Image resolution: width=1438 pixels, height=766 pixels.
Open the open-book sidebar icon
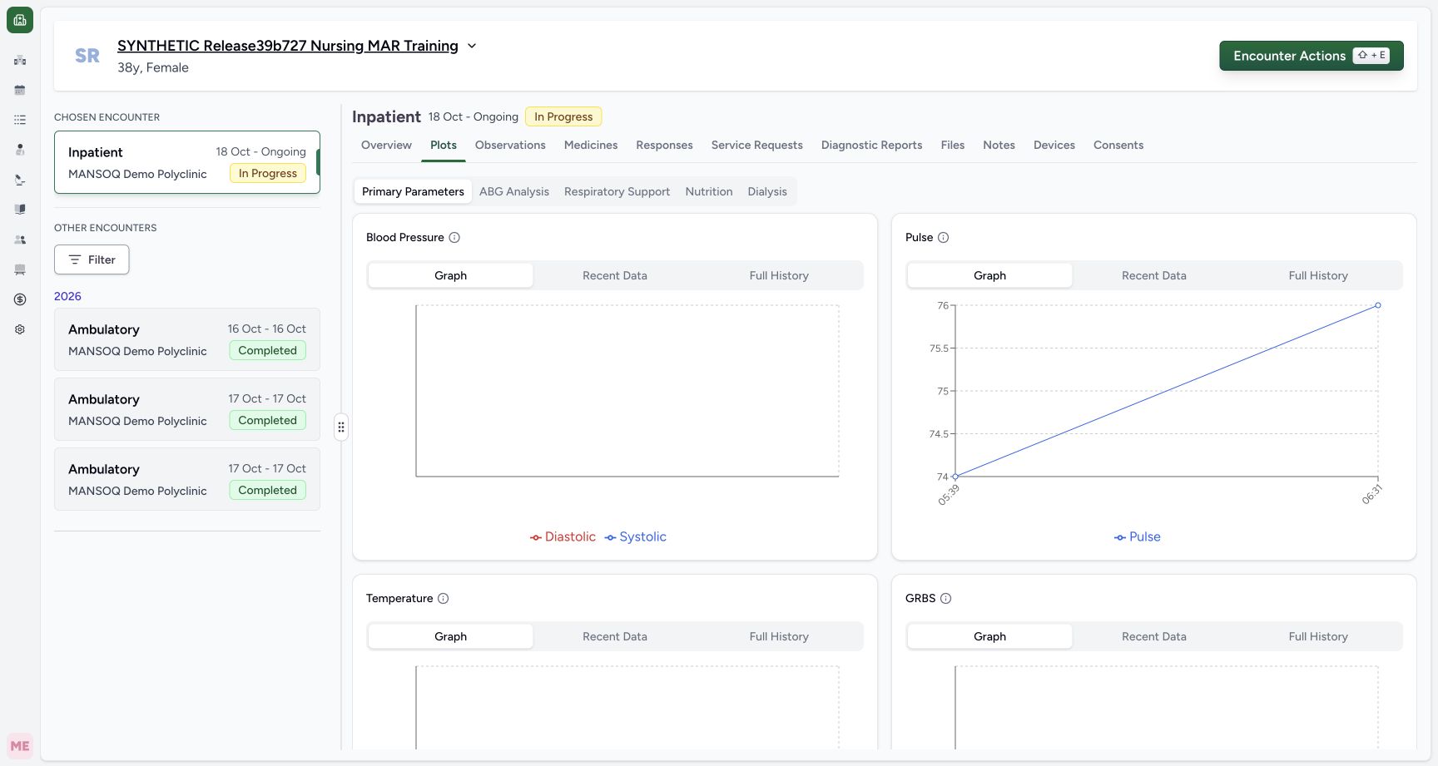coord(20,210)
